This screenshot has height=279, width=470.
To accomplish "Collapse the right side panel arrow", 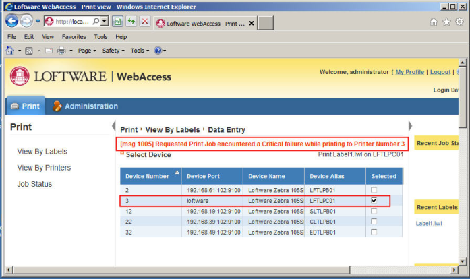I will pos(410,126).
